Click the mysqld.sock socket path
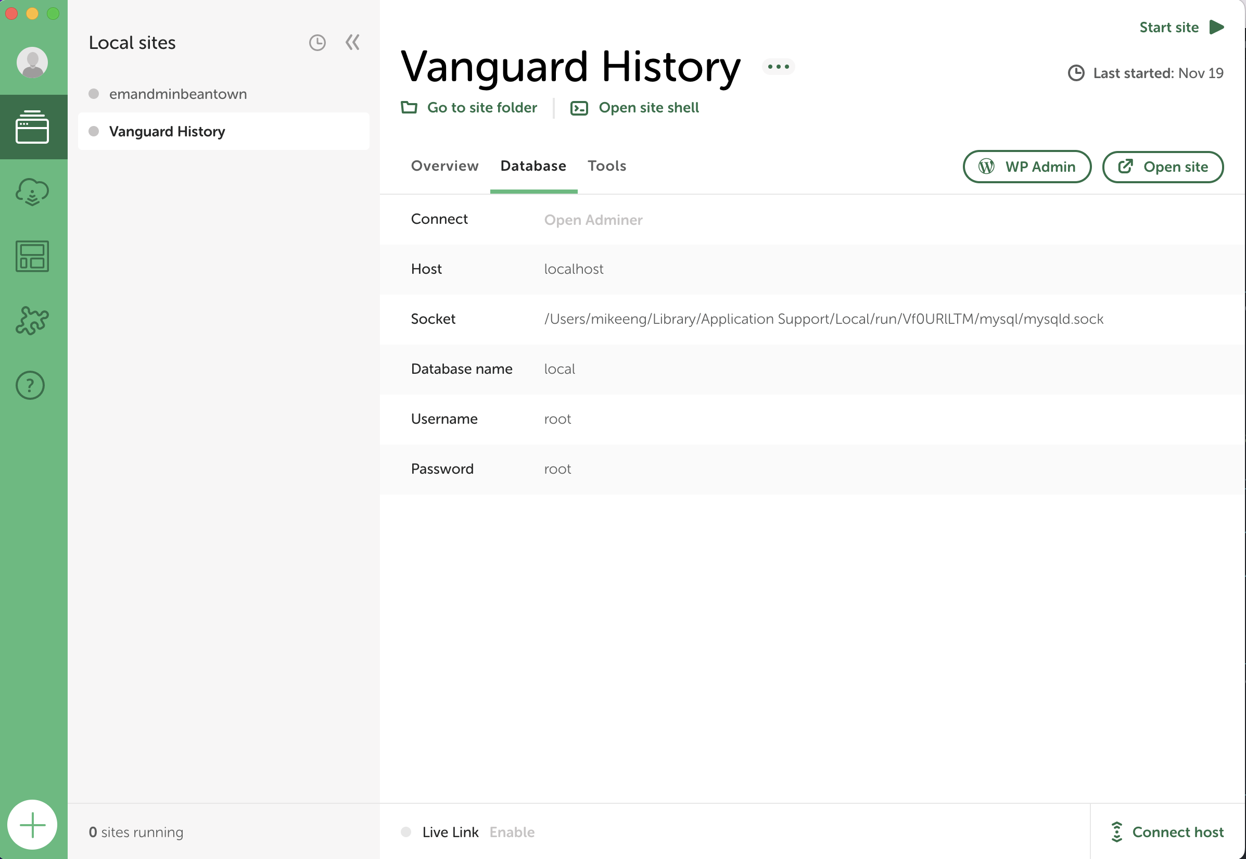Image resolution: width=1246 pixels, height=859 pixels. tap(824, 319)
